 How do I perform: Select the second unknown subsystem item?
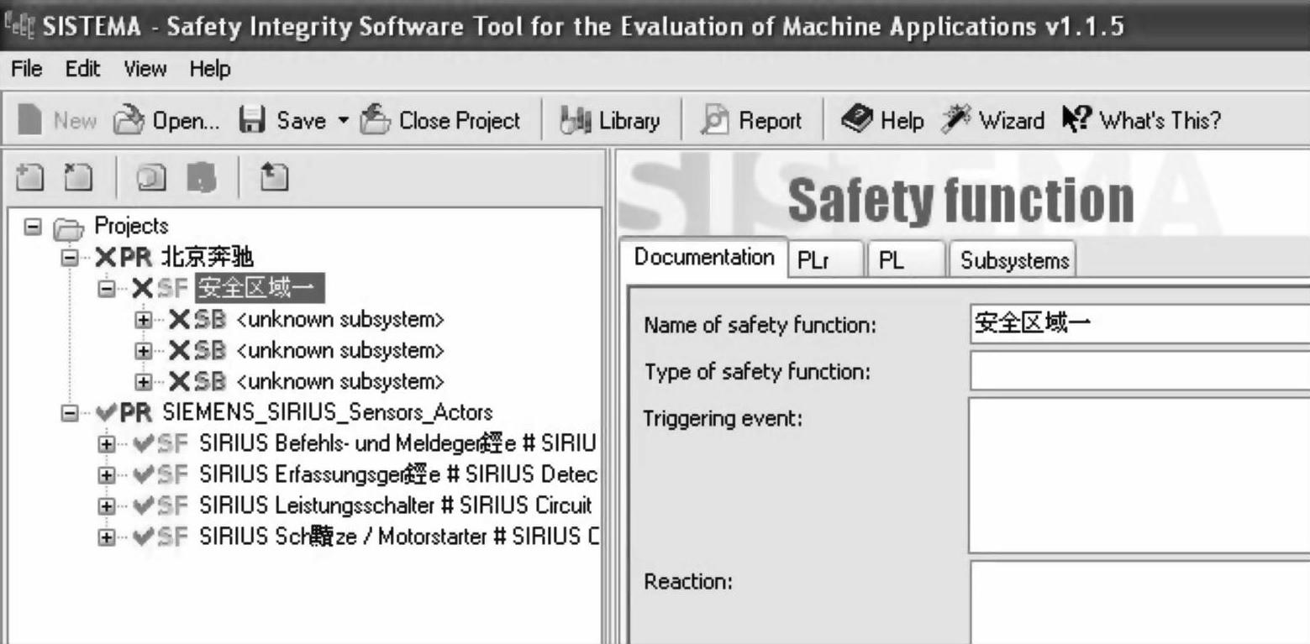pyautogui.click(x=340, y=350)
